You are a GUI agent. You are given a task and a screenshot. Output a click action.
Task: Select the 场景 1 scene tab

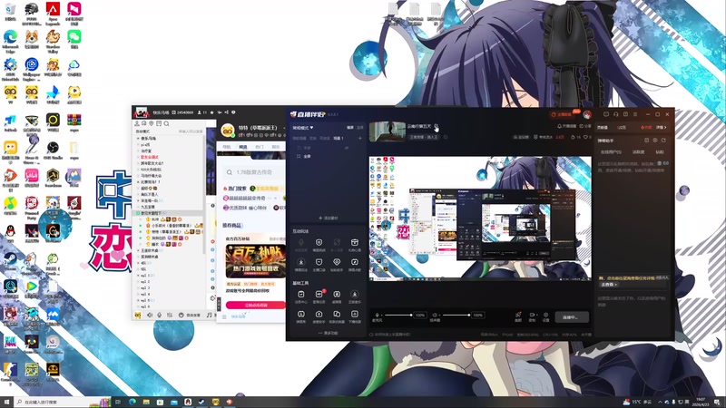click(338, 138)
